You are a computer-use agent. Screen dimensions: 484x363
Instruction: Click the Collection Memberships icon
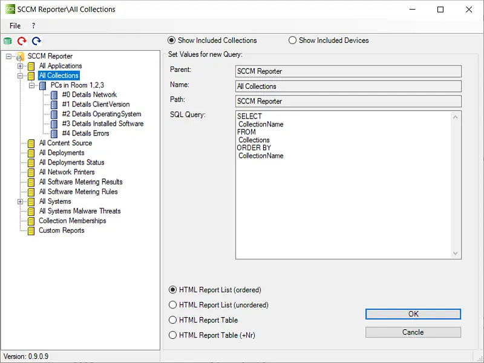pos(31,221)
